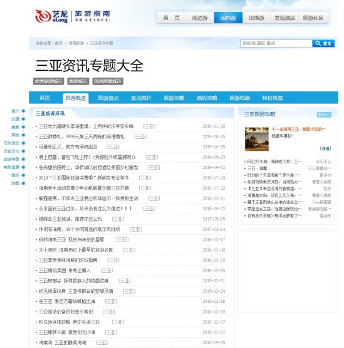Open article 错峰去三亚旅游,推荐你这么玩
This screenshot has height=348, width=344.
pyautogui.click(x=70, y=219)
